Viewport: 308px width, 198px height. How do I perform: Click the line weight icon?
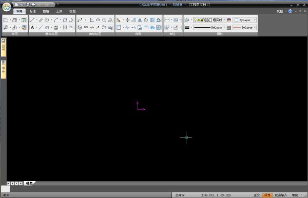pyautogui.click(x=187, y=28)
